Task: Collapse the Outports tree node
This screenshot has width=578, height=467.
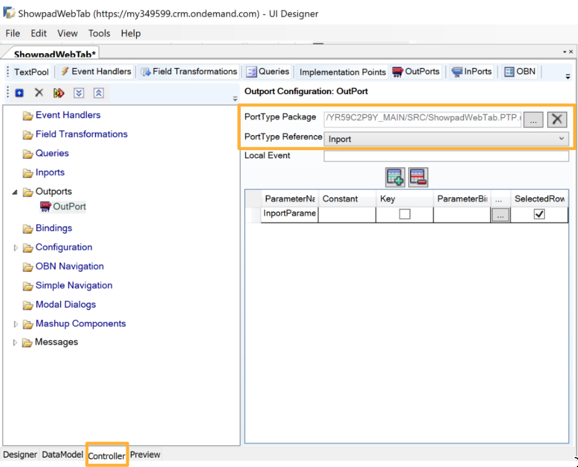Action: coord(15,192)
